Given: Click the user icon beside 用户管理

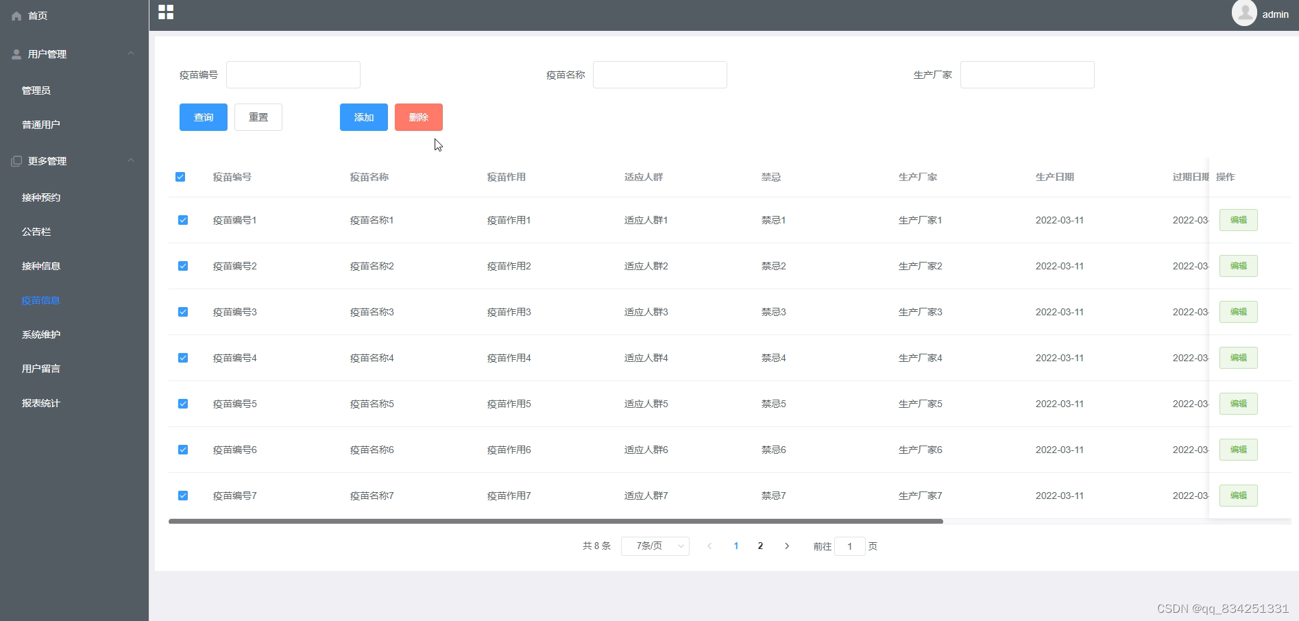Looking at the screenshot, I should point(16,54).
